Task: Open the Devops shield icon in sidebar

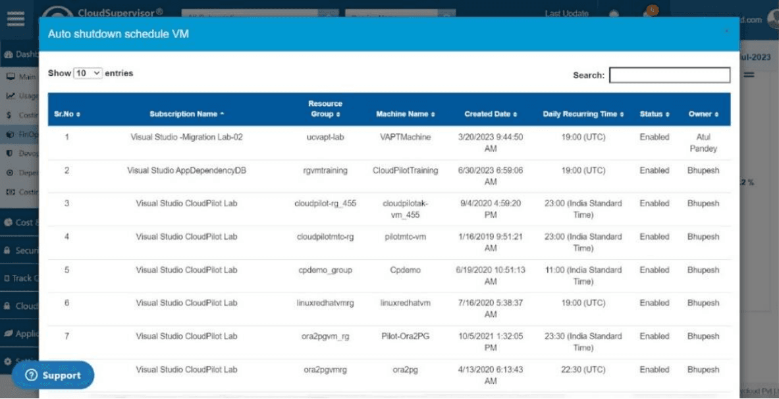Action: point(9,154)
